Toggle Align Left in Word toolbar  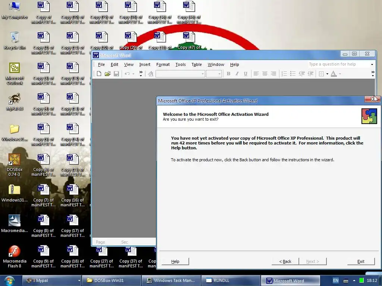256,74
